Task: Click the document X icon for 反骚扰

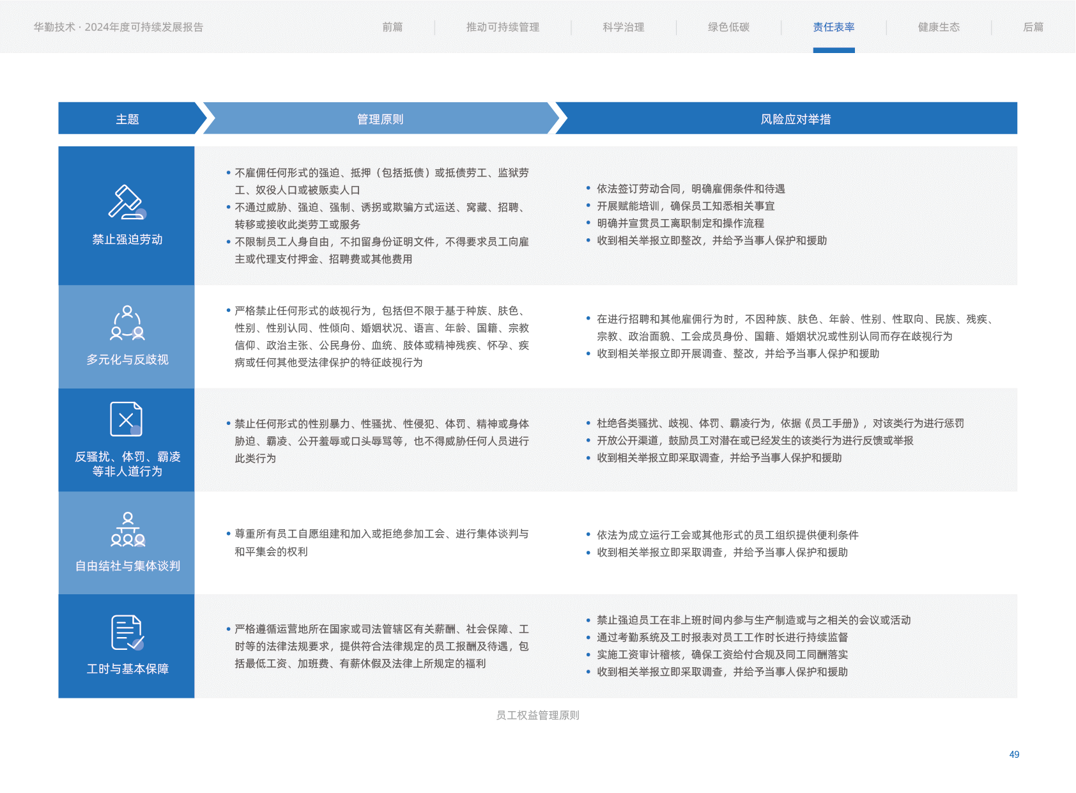Action: click(x=126, y=419)
